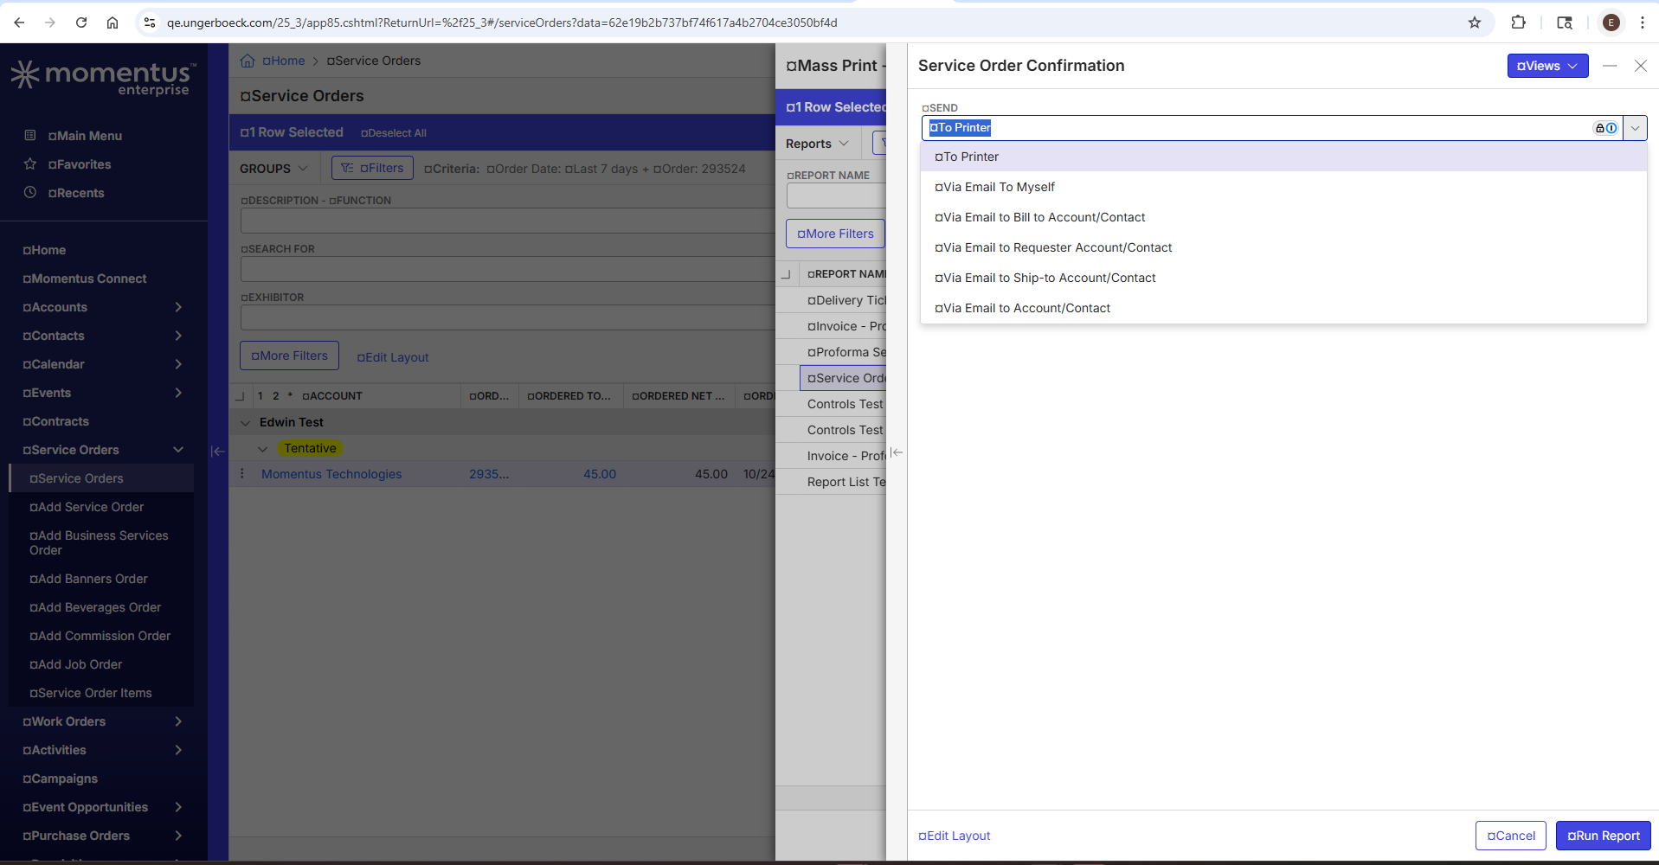Bookmark this page with star icon
The width and height of the screenshot is (1659, 865).
(x=1475, y=22)
